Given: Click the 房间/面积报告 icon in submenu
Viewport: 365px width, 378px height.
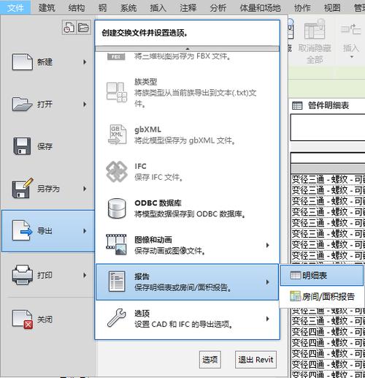Looking at the screenshot, I should click(x=296, y=296).
